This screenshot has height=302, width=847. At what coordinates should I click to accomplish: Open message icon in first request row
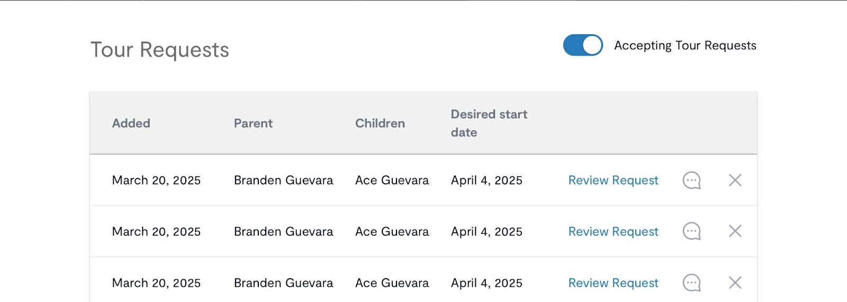click(691, 181)
